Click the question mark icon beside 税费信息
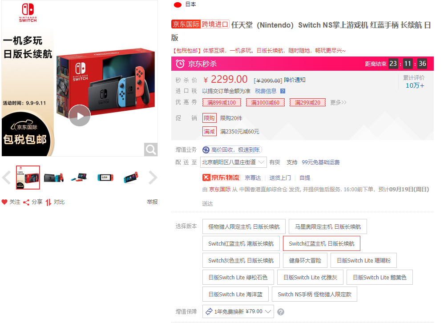The image size is (444, 323). coord(283,91)
